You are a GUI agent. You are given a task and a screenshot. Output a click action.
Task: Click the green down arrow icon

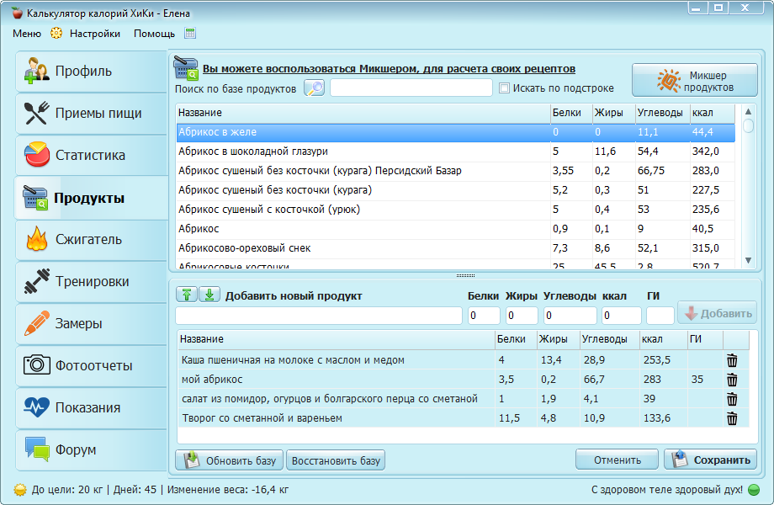(x=209, y=295)
